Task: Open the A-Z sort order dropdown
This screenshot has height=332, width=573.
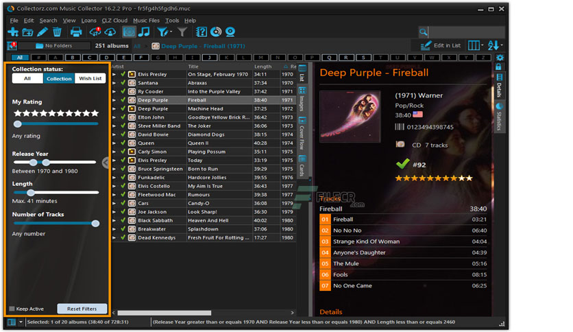Action: click(495, 45)
